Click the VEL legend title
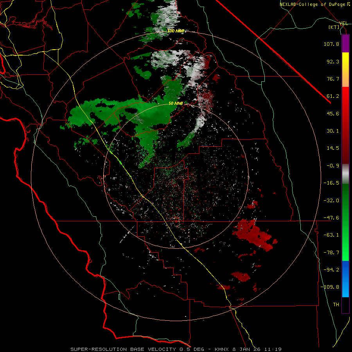 point(343,23)
